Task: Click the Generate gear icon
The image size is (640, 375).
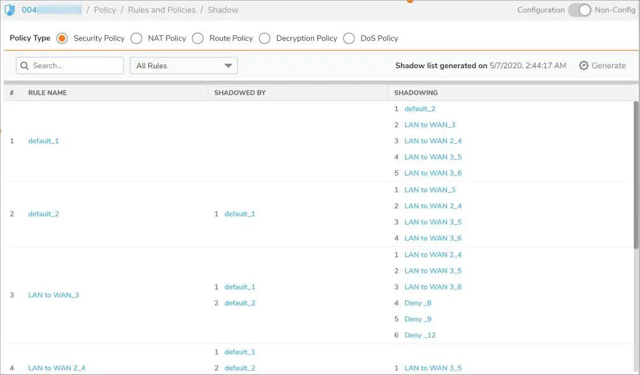Action: 584,66
